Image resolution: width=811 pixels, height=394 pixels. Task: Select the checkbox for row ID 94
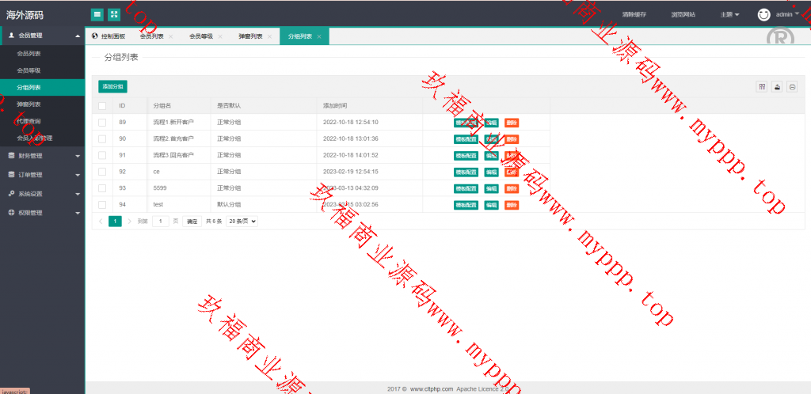click(102, 205)
